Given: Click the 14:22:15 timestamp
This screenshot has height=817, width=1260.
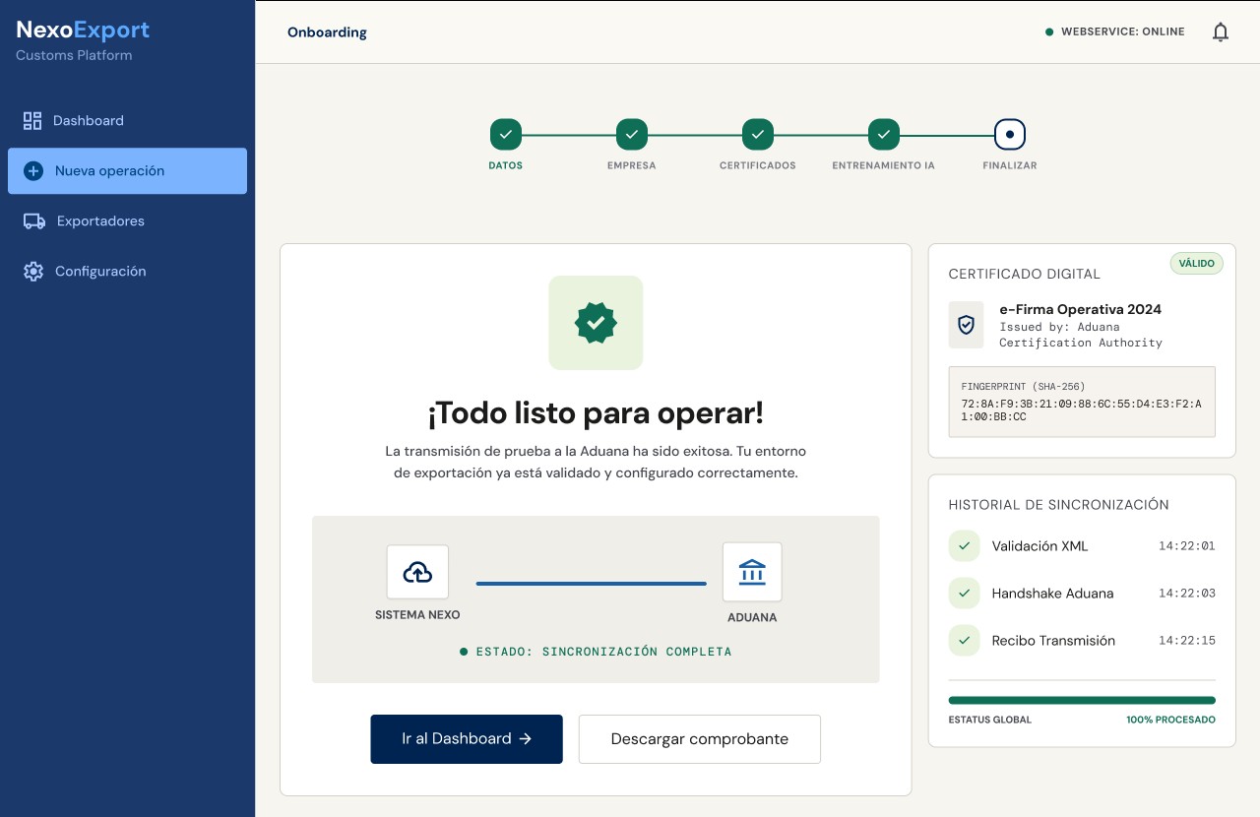Looking at the screenshot, I should coord(1187,641).
